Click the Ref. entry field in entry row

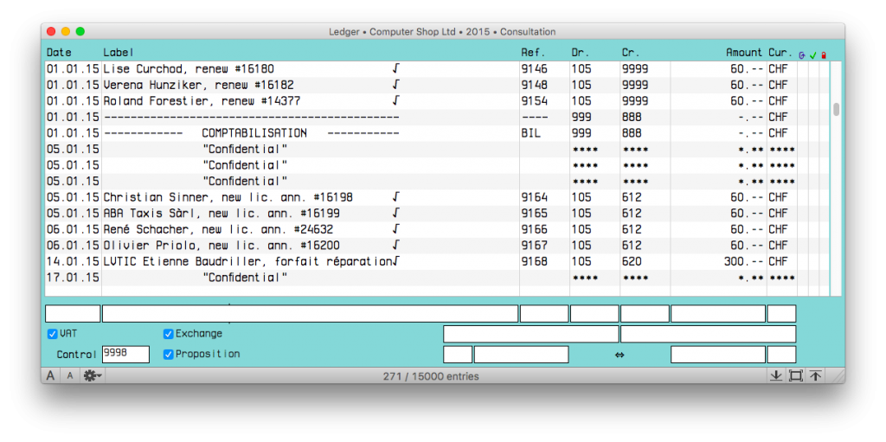pos(544,314)
